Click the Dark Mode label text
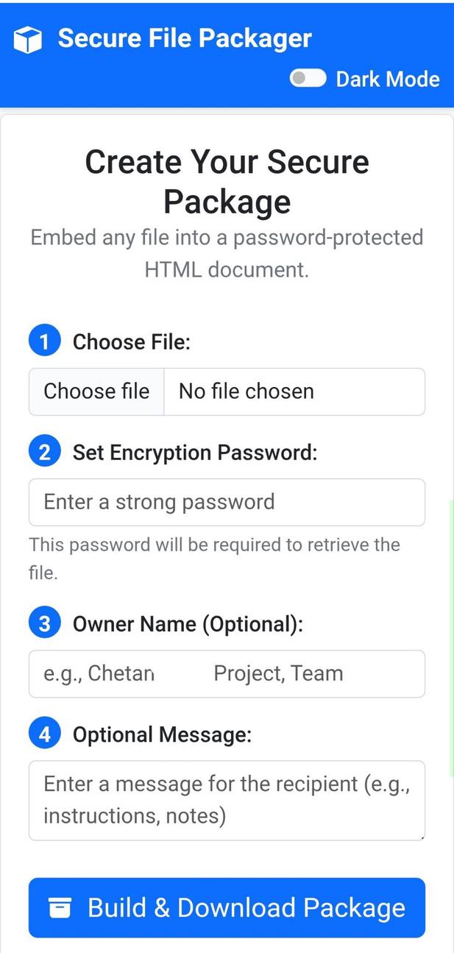The image size is (454, 953). (388, 79)
